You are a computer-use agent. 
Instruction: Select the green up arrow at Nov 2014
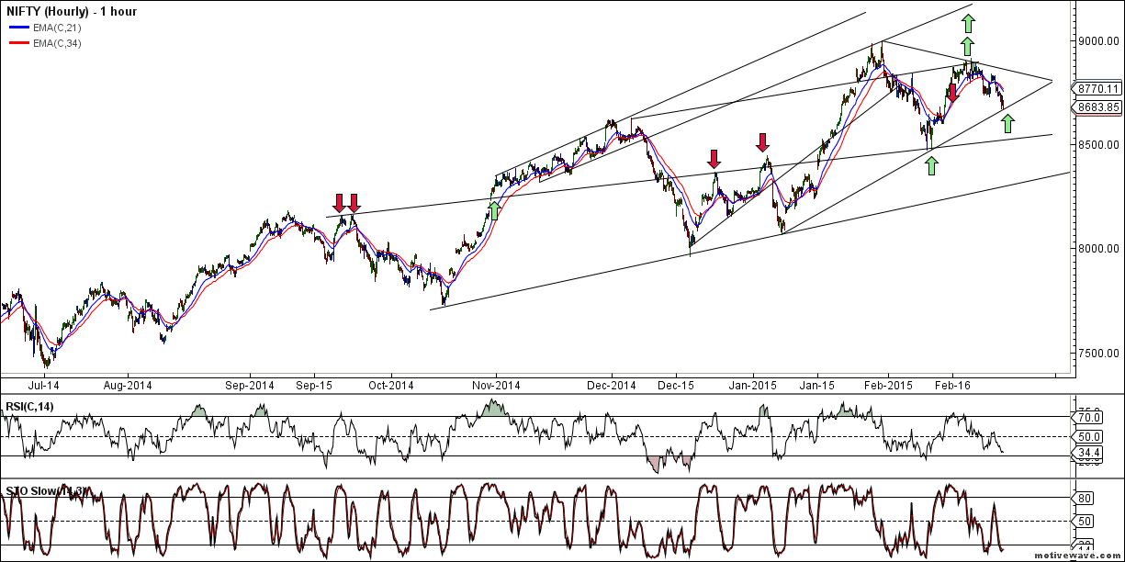coord(494,211)
